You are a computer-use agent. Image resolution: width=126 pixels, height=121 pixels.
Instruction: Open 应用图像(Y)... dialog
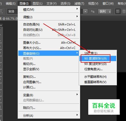tap(49, 82)
